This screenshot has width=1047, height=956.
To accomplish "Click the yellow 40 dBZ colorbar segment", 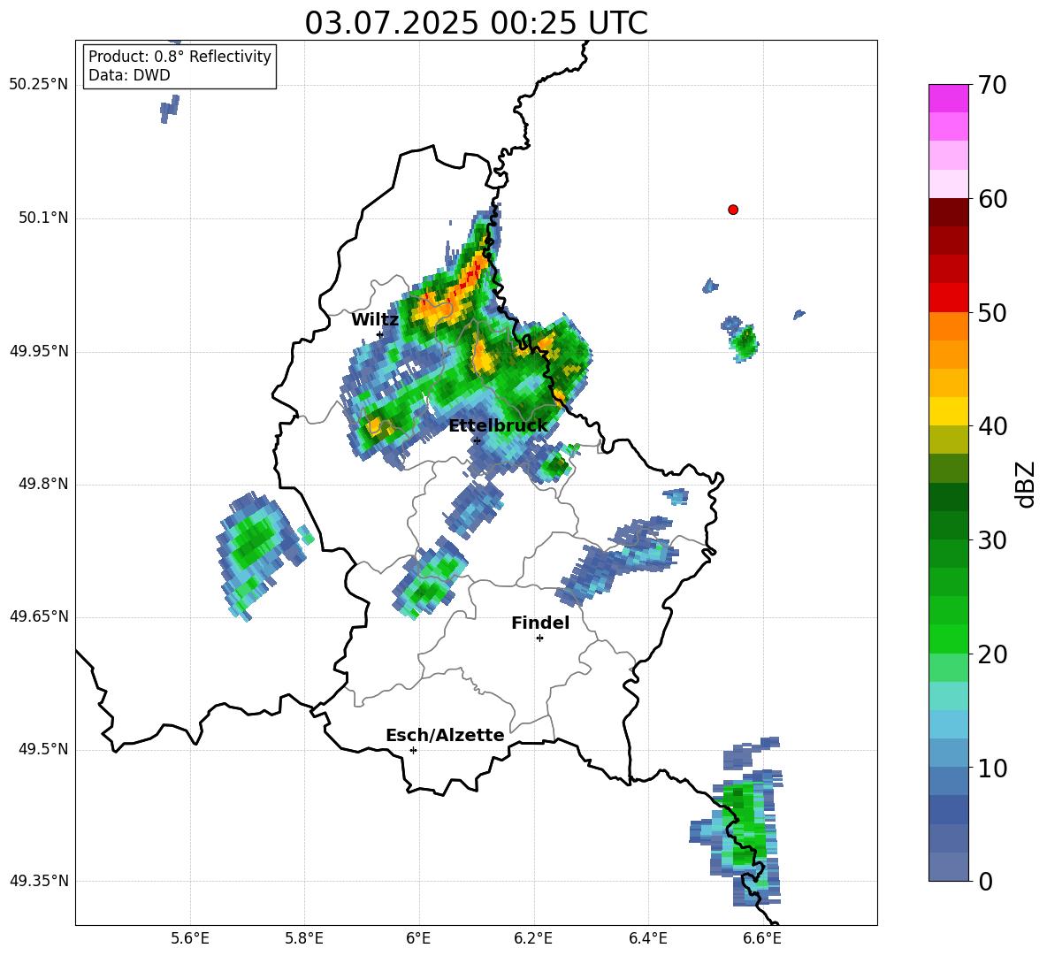I will click(x=948, y=411).
